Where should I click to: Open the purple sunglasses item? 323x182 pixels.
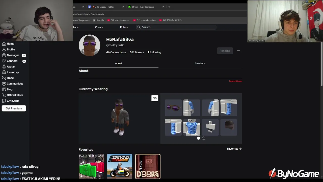point(173,108)
